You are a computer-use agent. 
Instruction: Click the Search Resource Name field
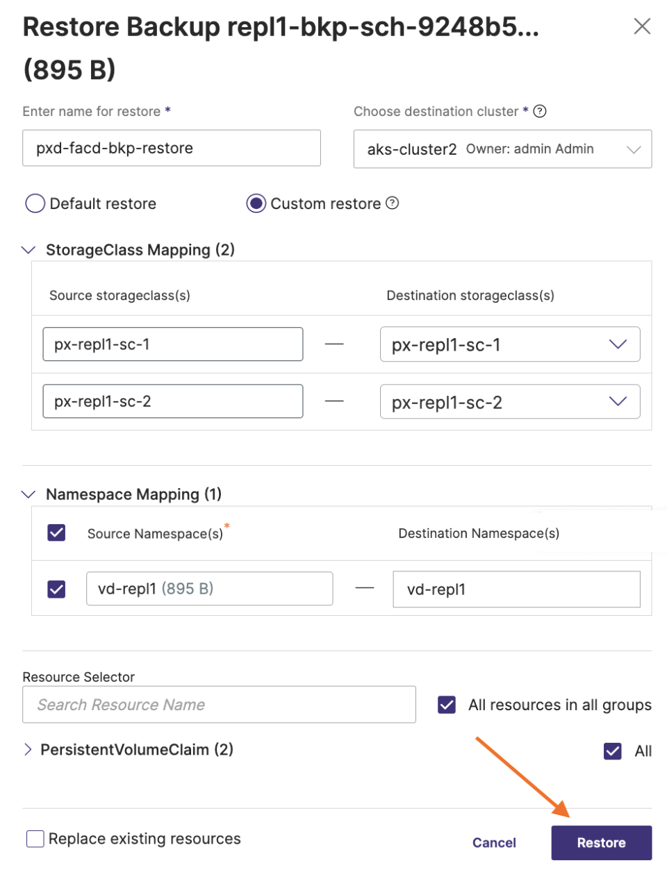coord(219,705)
